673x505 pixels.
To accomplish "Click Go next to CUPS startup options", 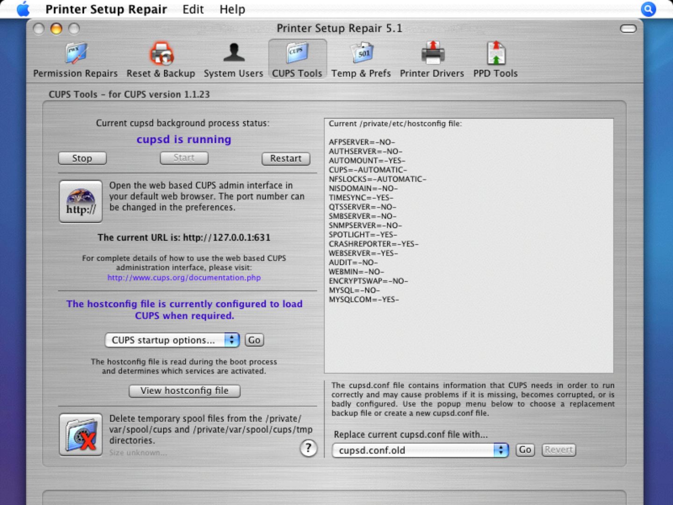I will (254, 340).
